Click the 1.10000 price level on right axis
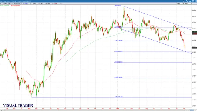 point(194,58)
